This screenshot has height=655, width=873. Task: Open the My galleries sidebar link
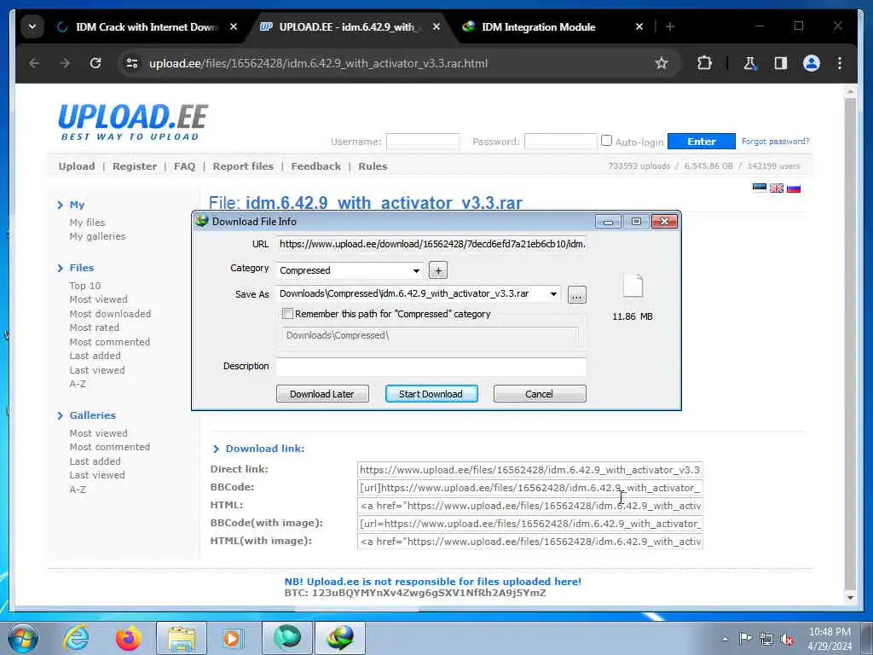[x=97, y=236]
